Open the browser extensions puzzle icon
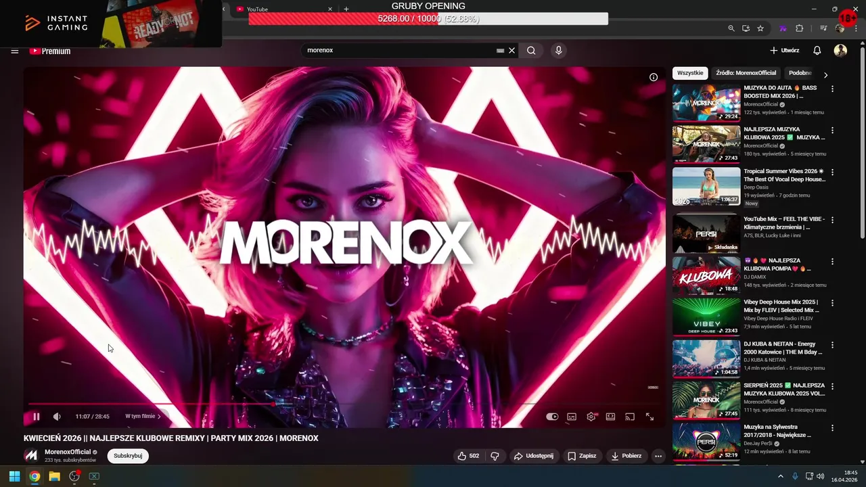 click(800, 28)
